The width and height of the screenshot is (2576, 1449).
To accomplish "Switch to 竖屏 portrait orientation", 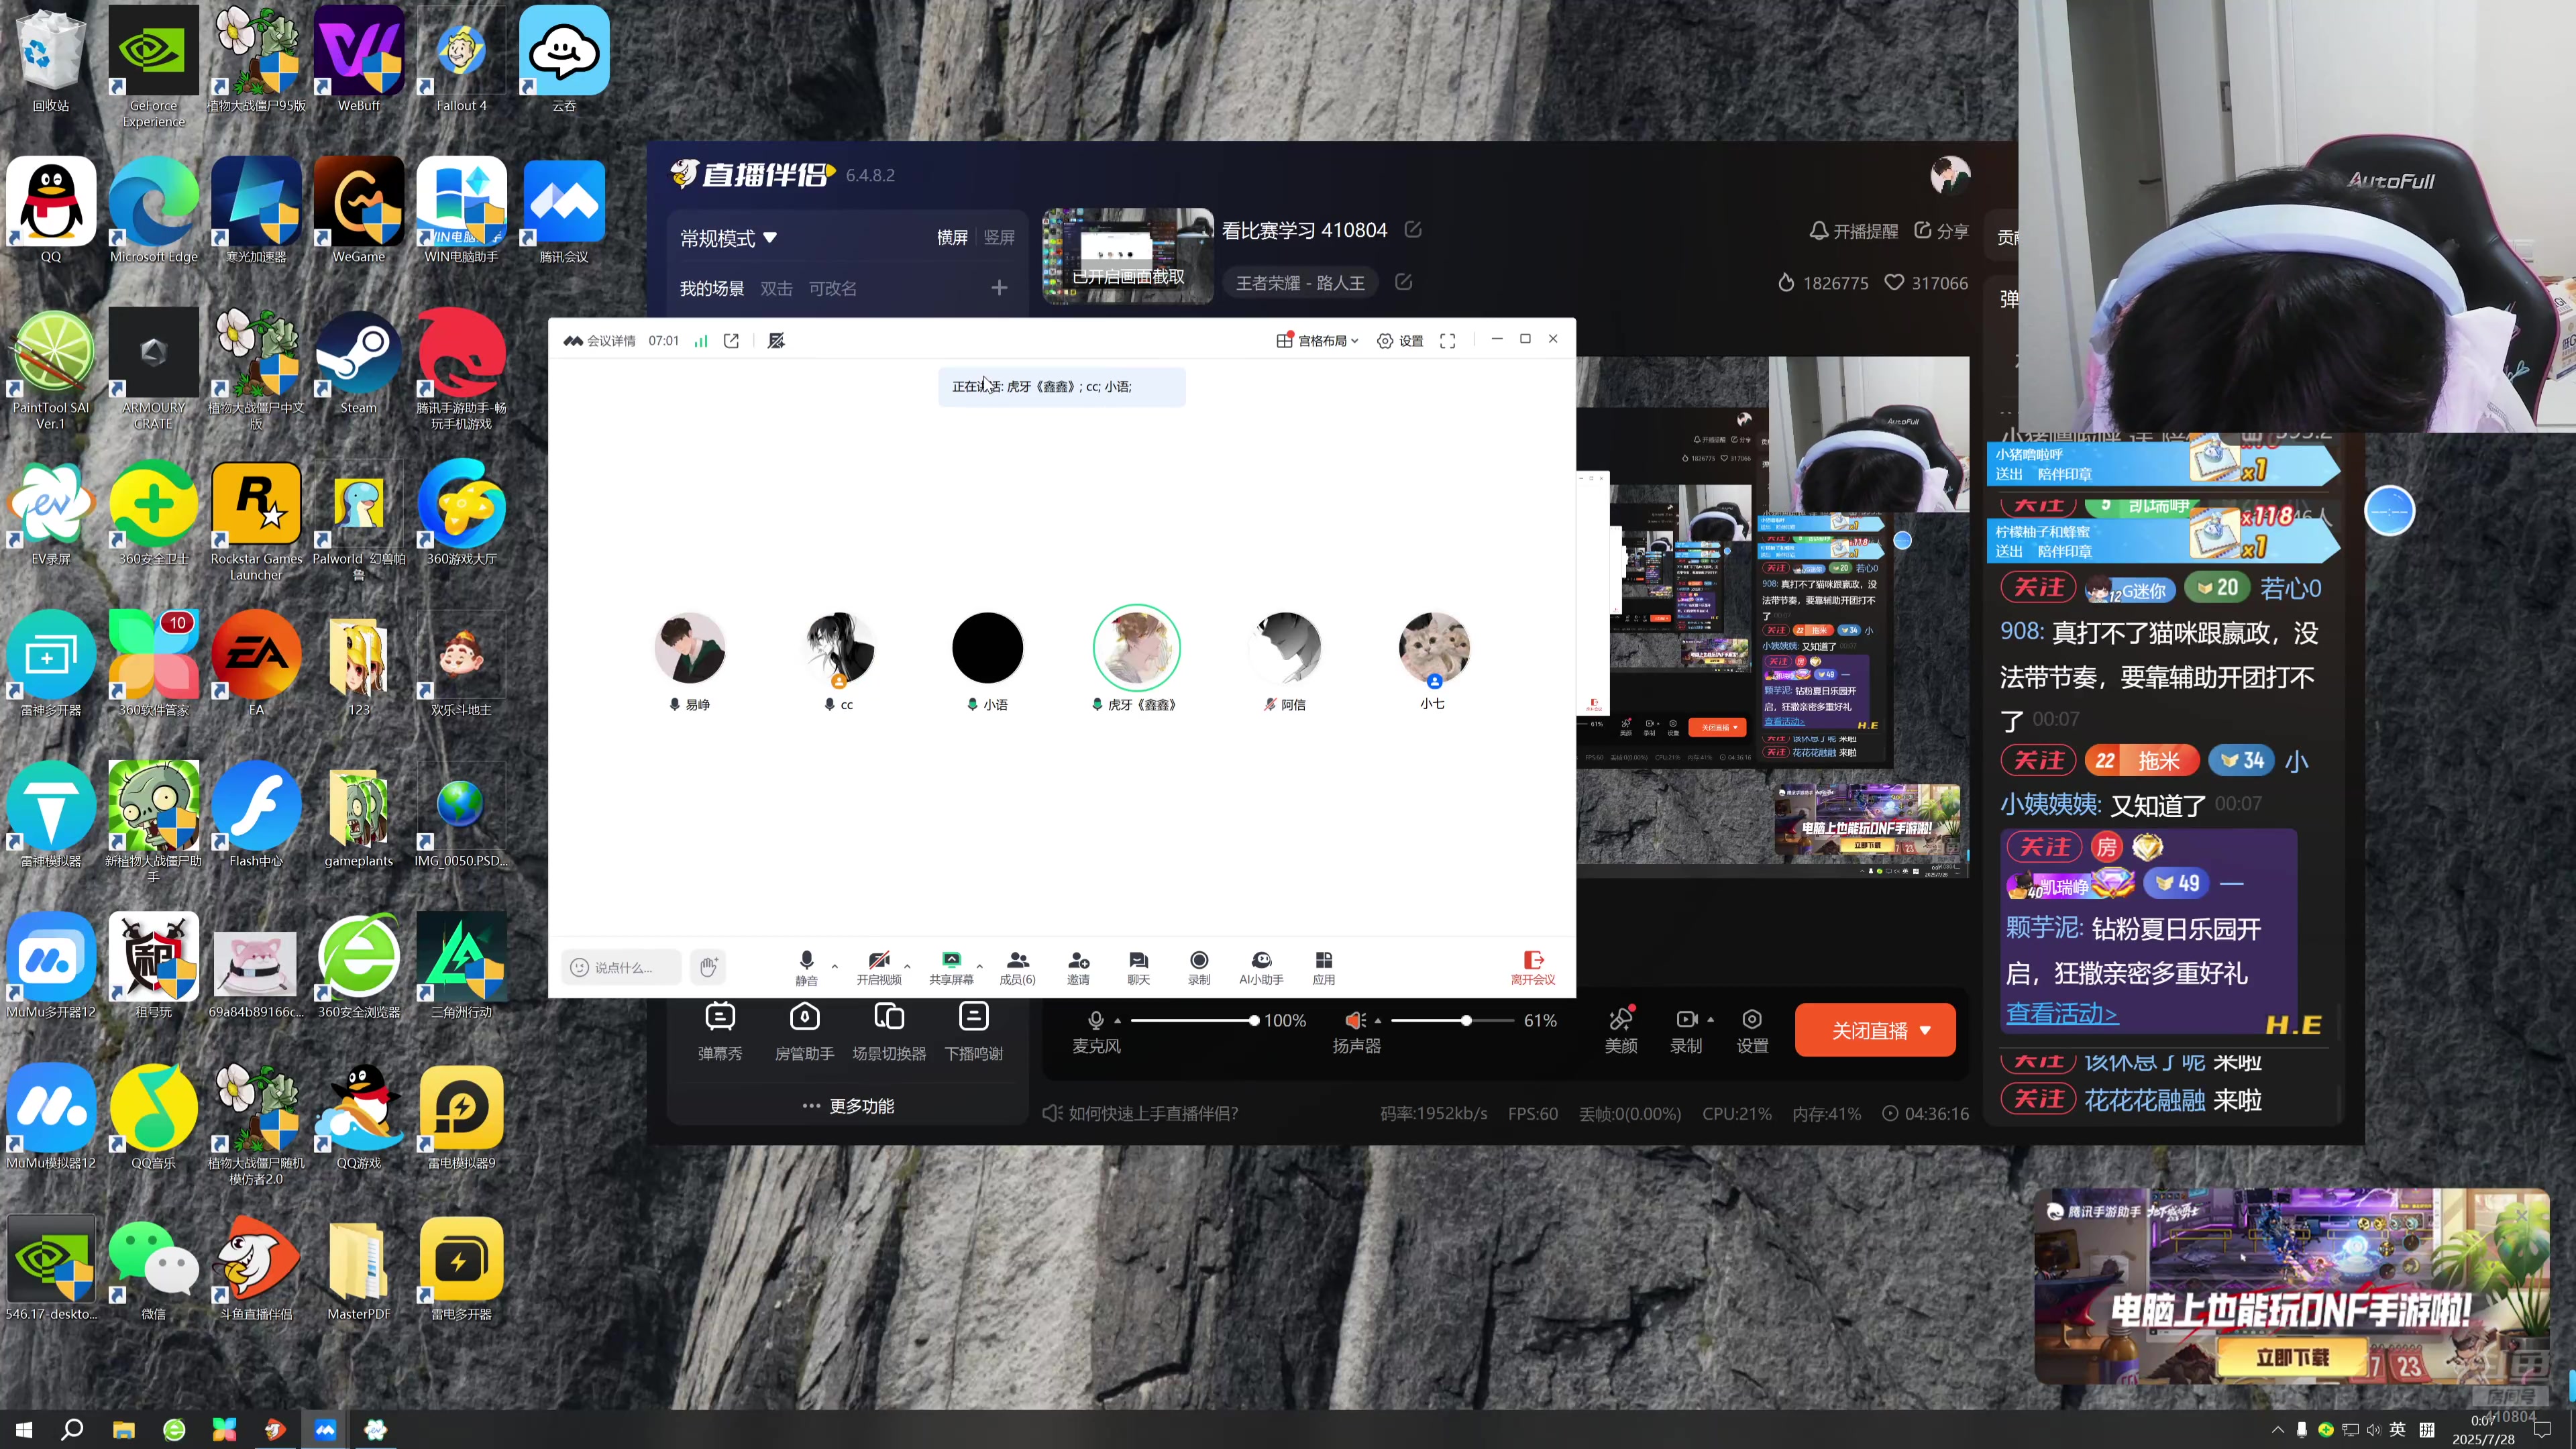I will (999, 238).
